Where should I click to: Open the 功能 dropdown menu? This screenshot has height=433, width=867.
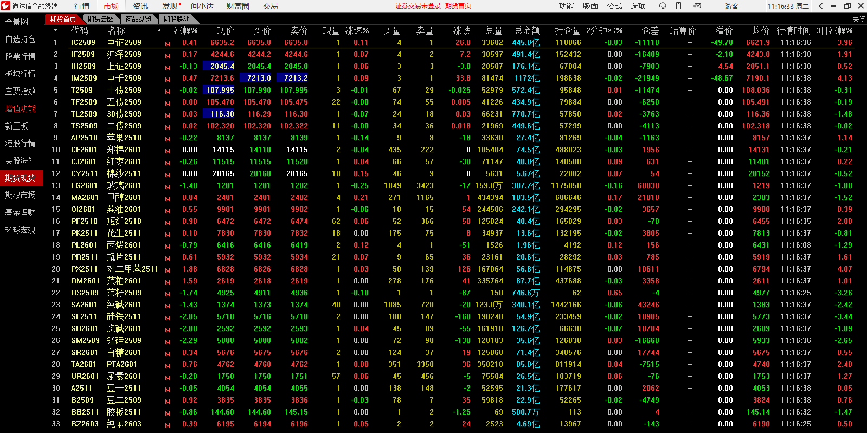[x=567, y=6]
